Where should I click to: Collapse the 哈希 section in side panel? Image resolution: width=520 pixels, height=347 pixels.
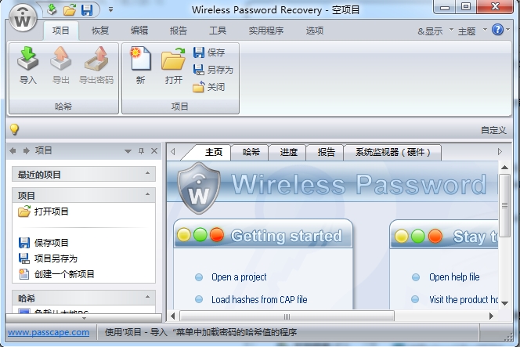point(147,298)
